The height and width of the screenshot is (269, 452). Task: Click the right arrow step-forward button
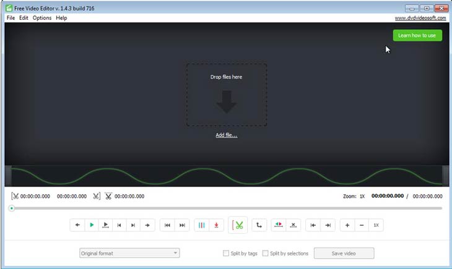click(147, 225)
